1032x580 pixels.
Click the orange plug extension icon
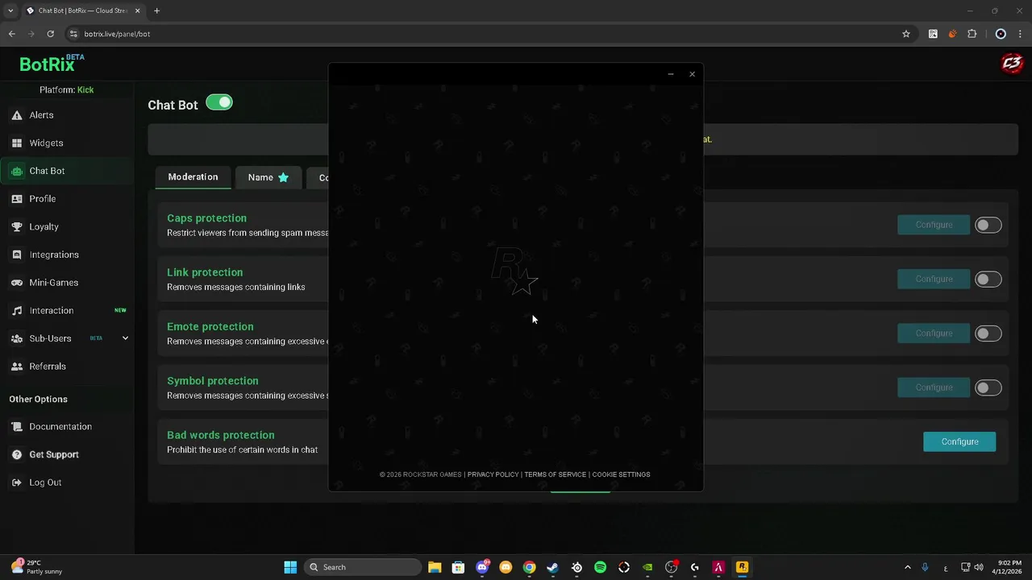pos(952,34)
